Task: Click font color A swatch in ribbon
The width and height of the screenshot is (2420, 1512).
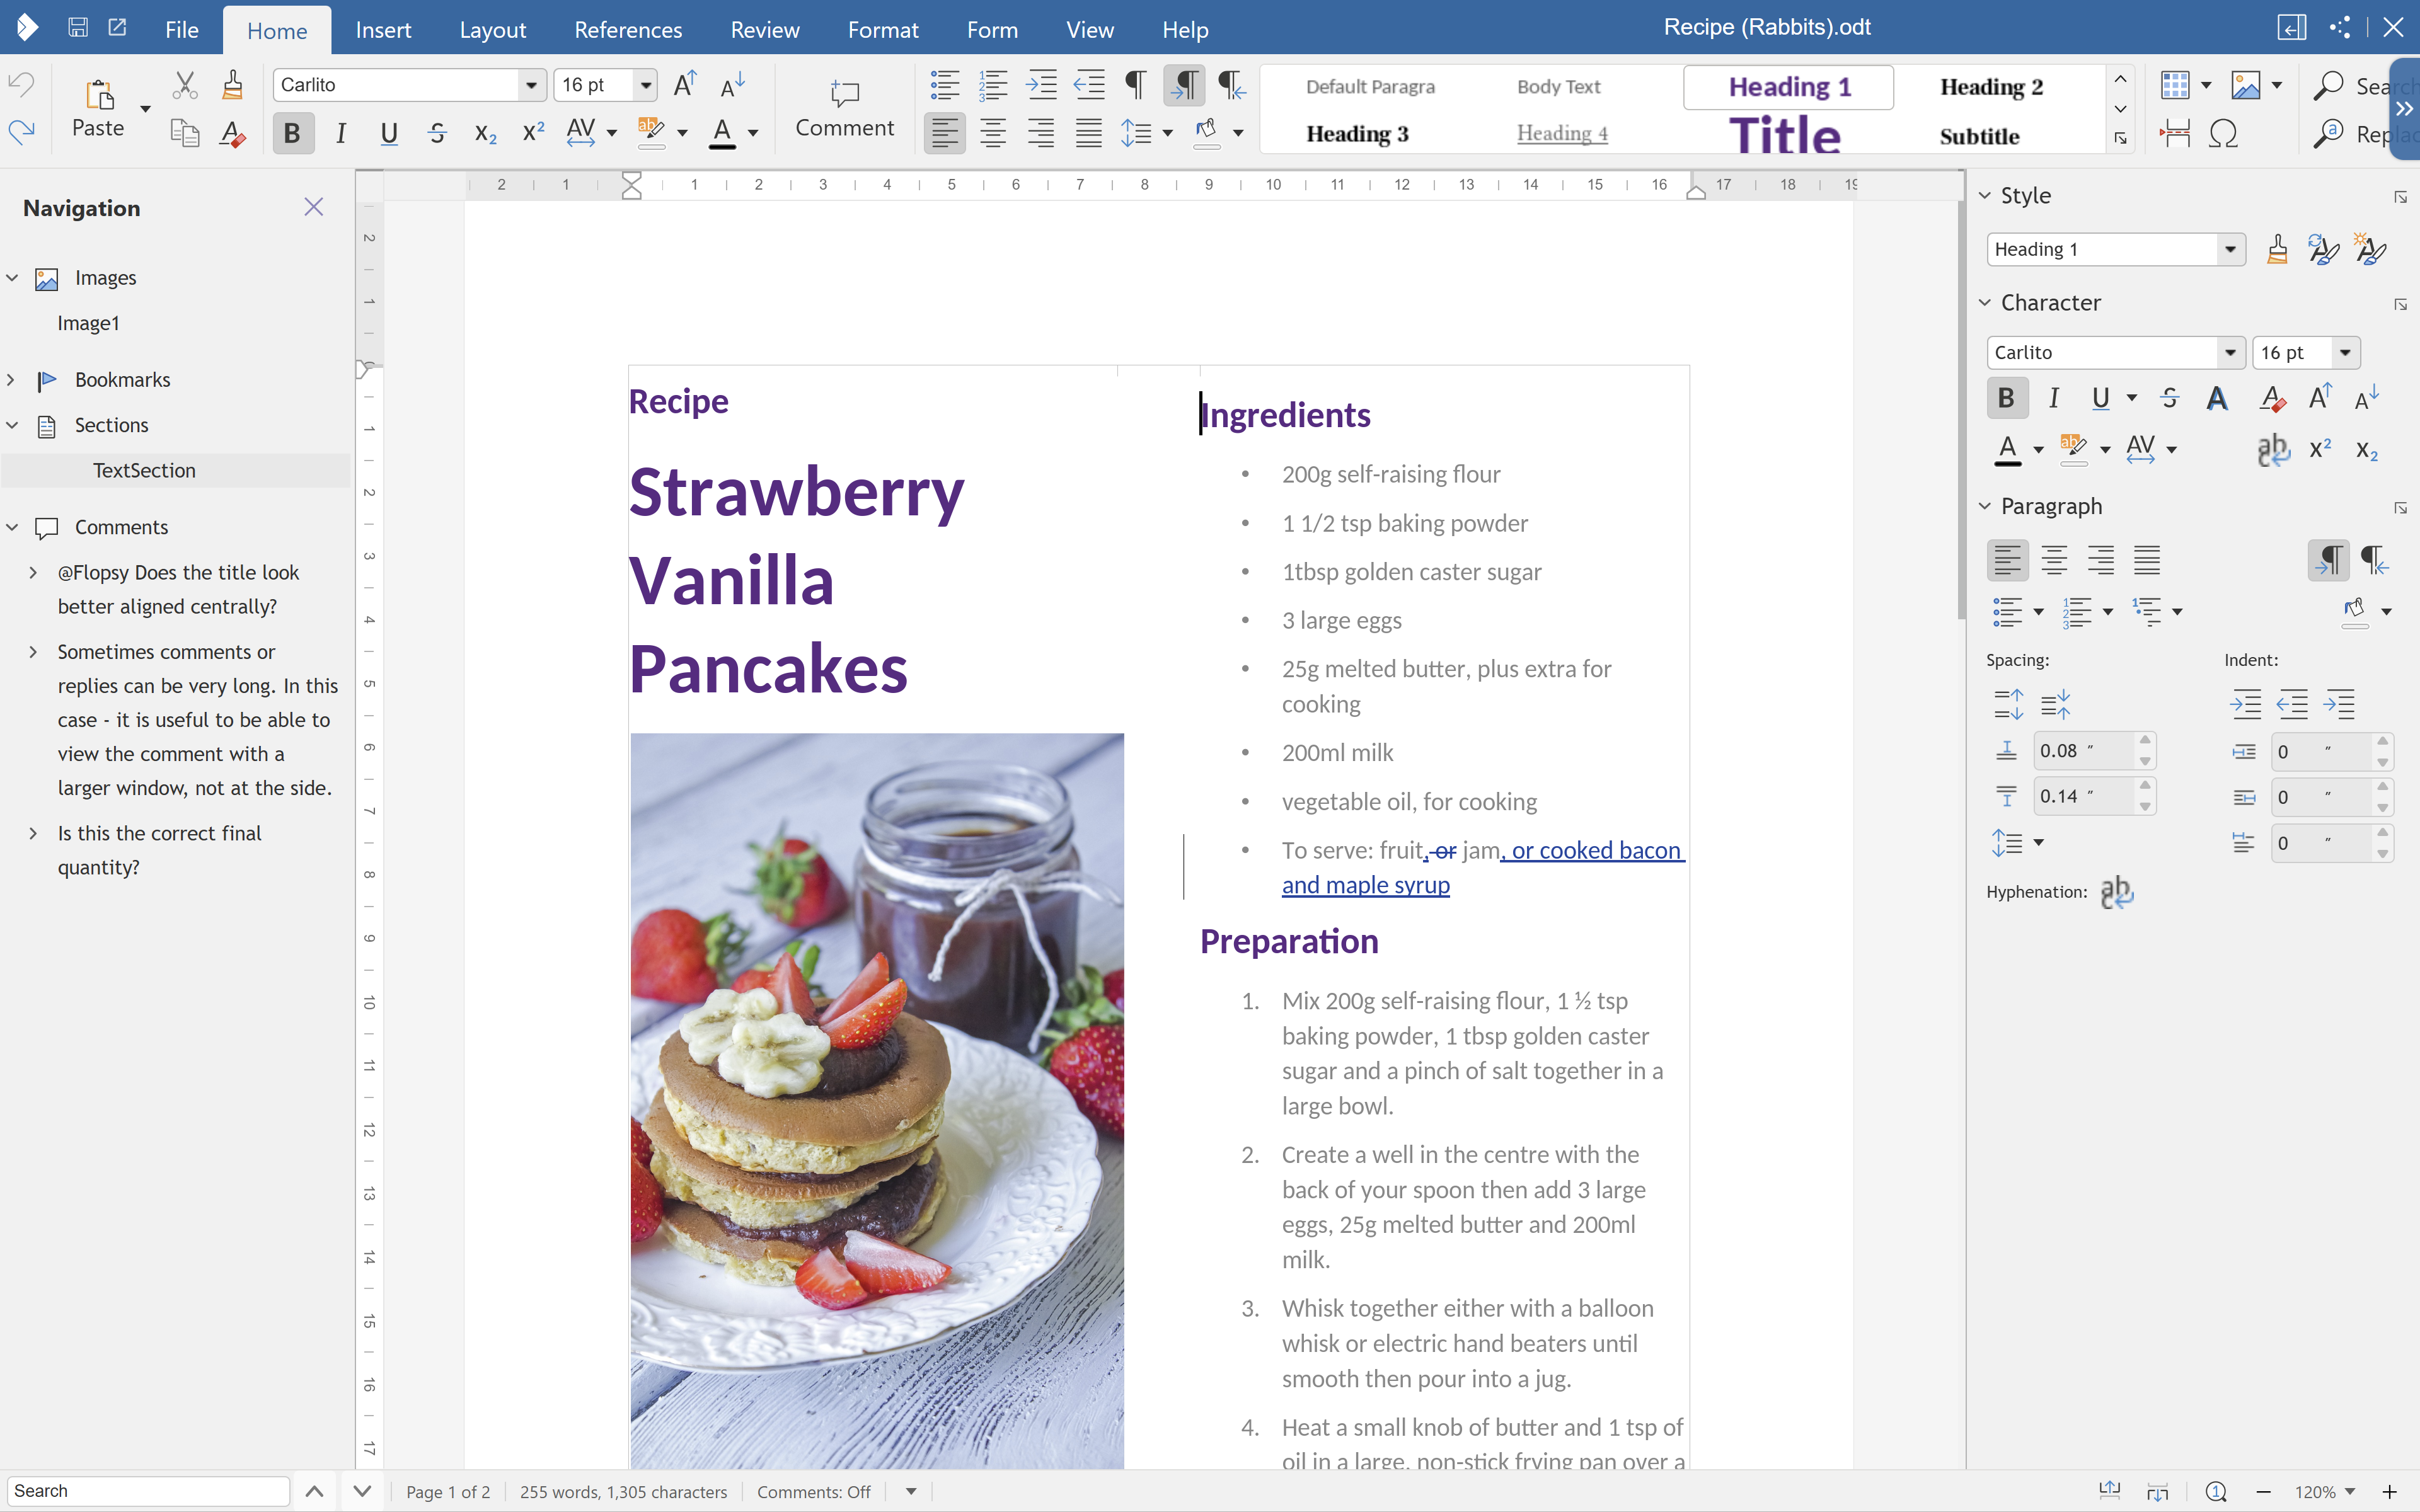Action: [722, 133]
